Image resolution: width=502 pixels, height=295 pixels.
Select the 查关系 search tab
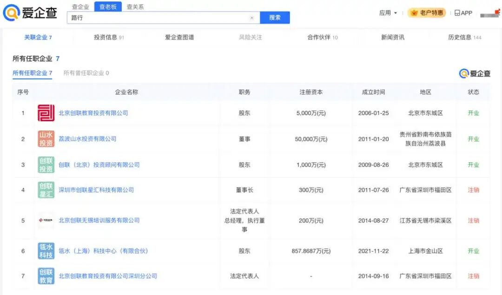point(135,7)
